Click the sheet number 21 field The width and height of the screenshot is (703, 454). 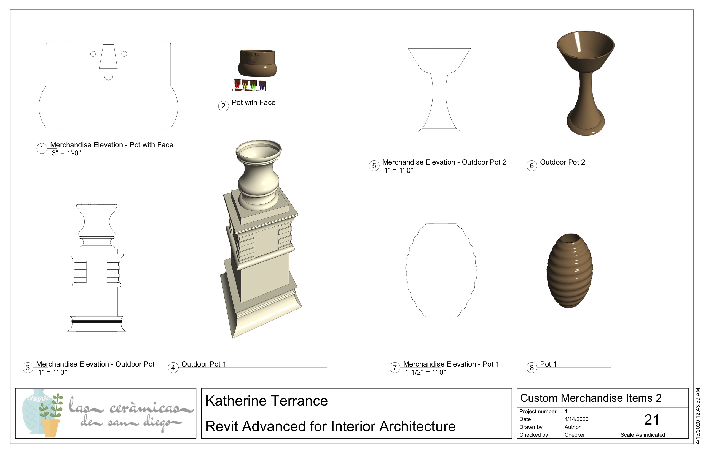651,420
